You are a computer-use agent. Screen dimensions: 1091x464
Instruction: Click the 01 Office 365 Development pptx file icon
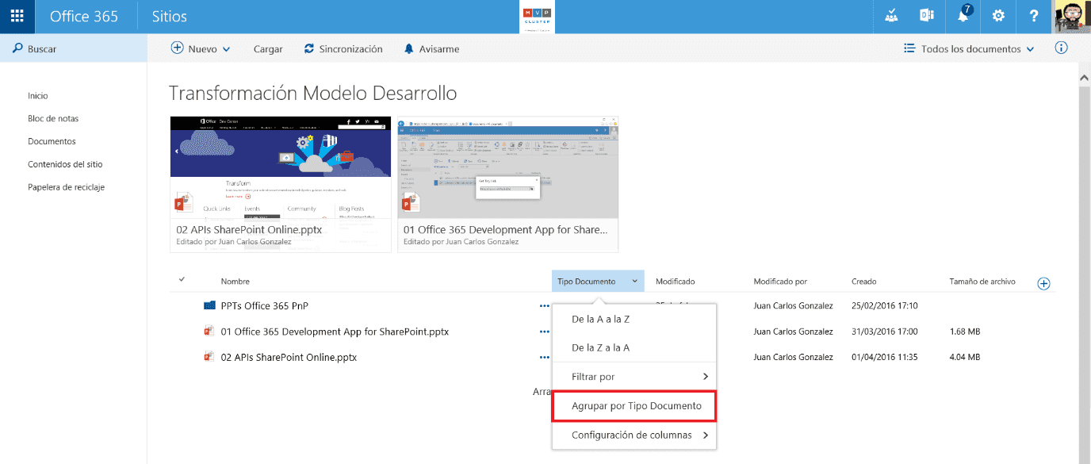point(209,332)
